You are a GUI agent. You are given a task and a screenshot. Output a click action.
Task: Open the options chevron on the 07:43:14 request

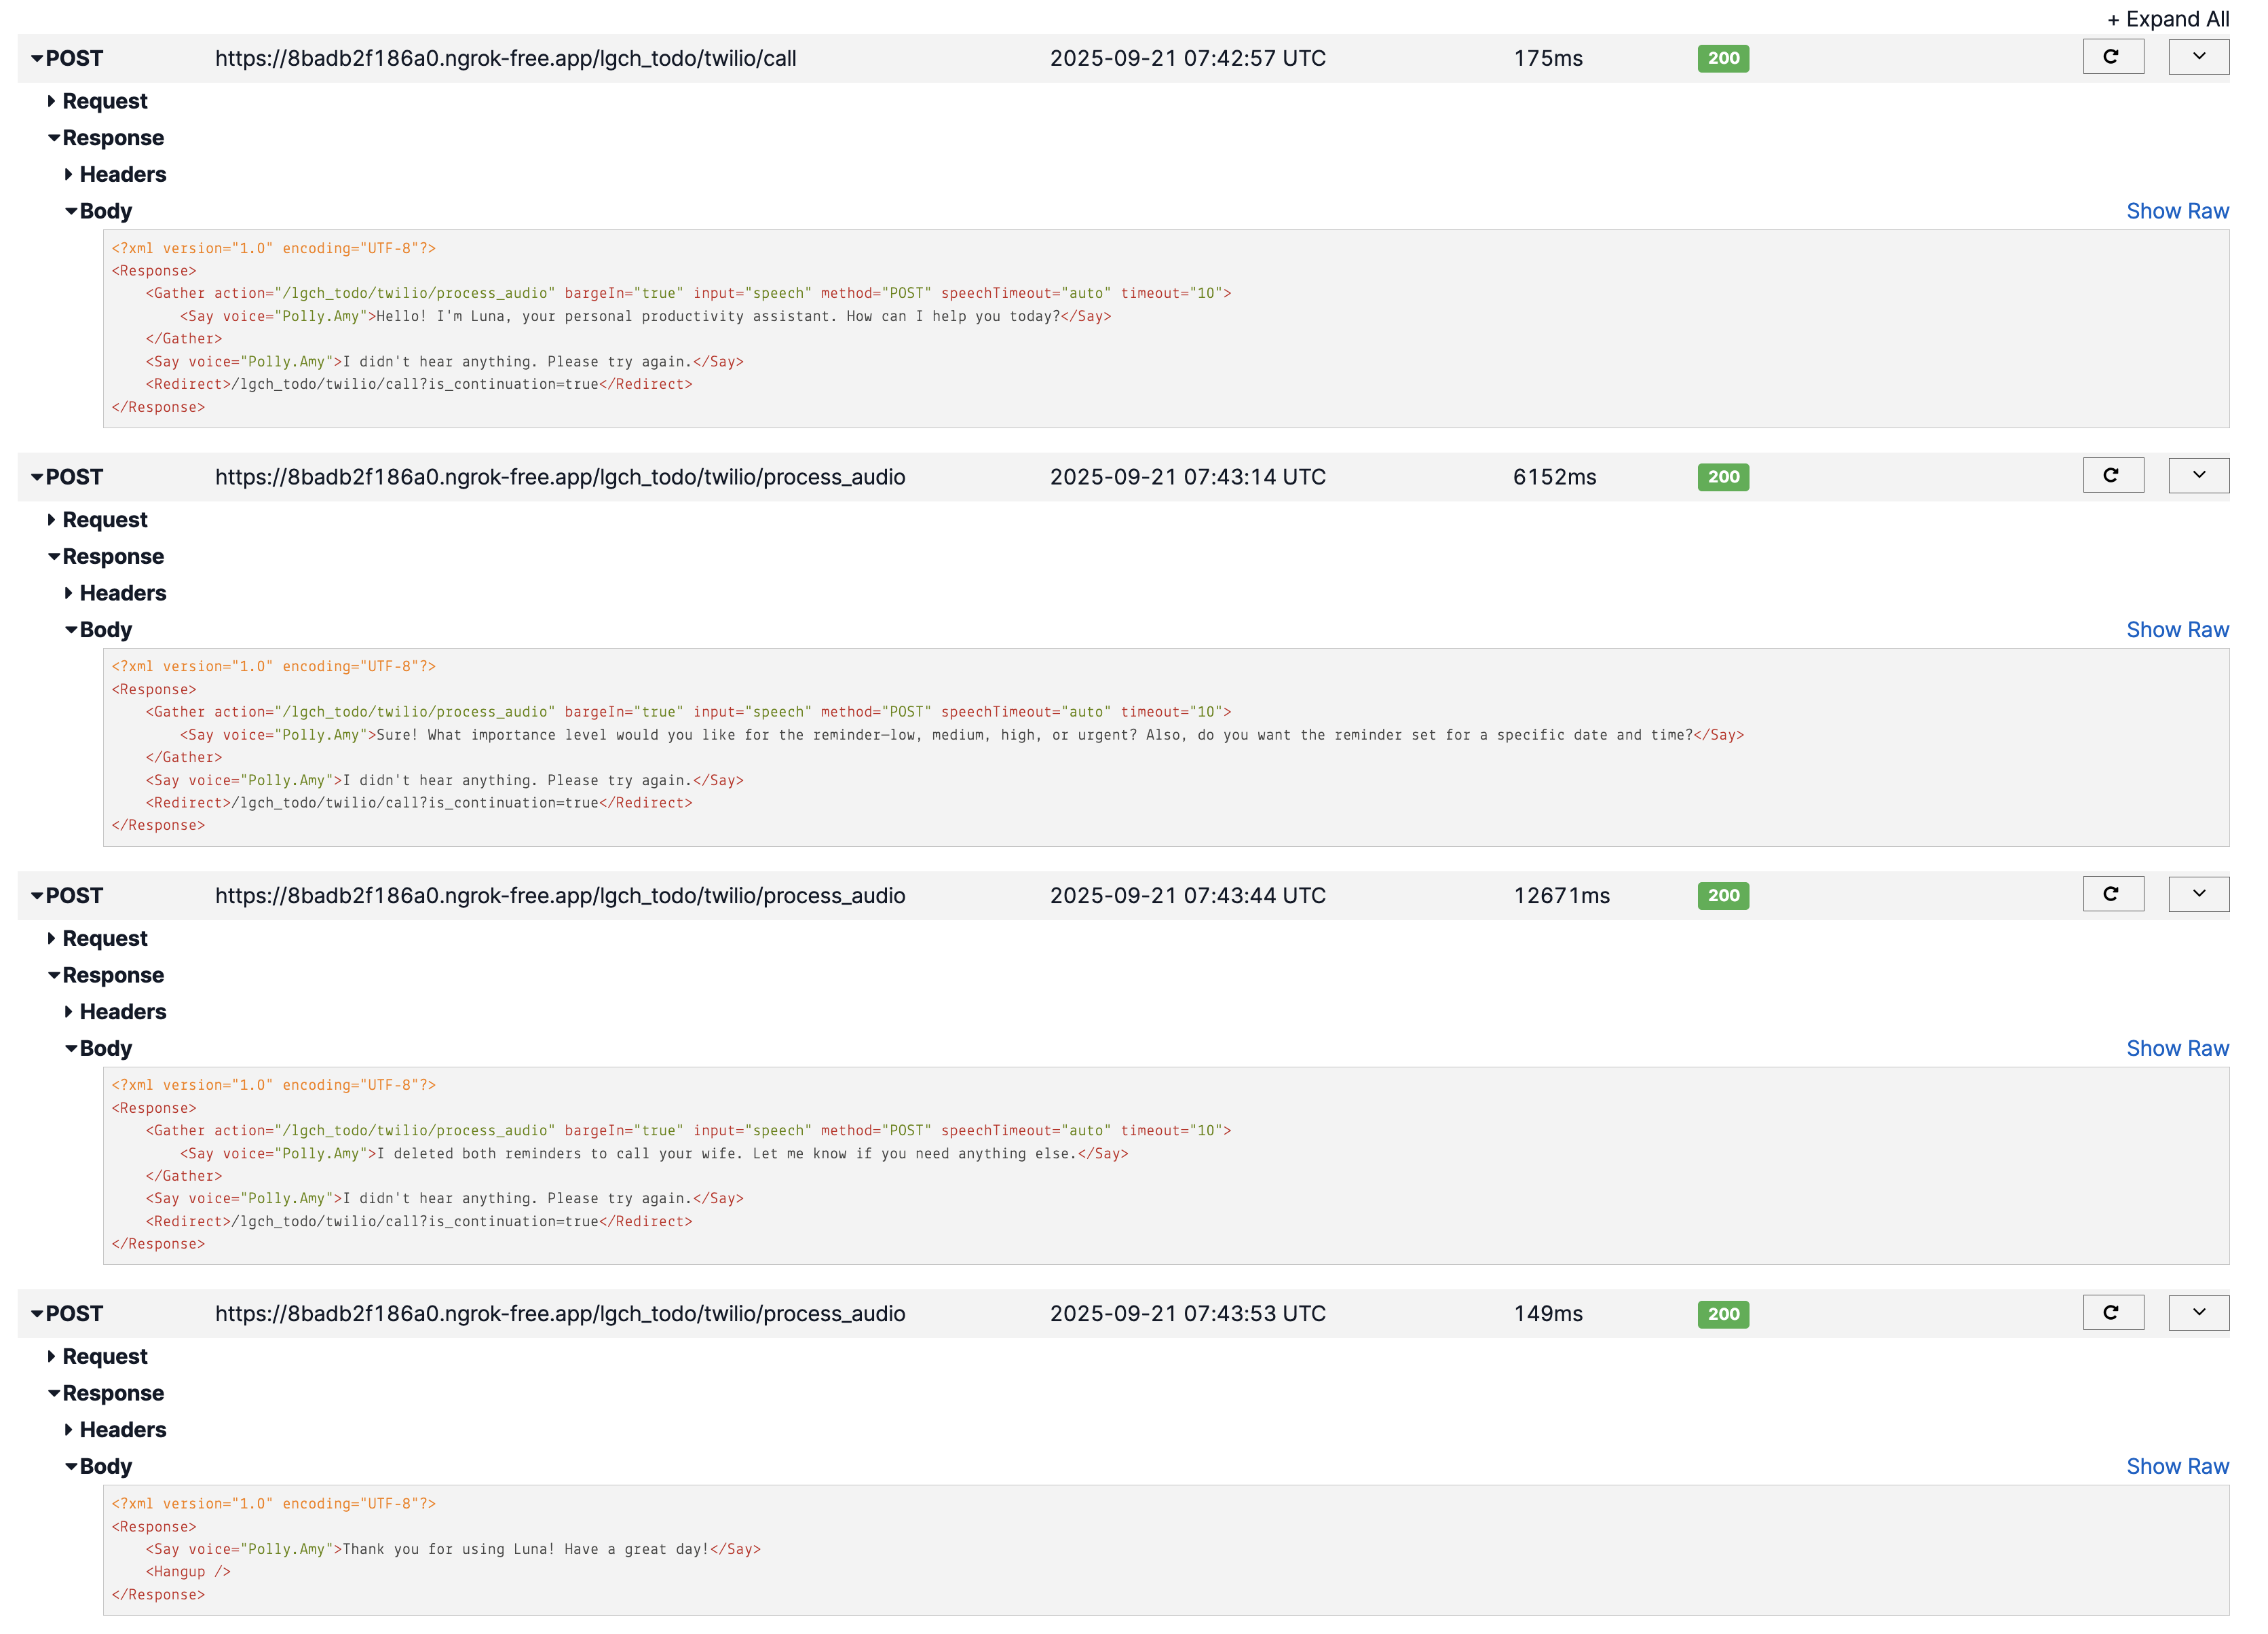2198,475
